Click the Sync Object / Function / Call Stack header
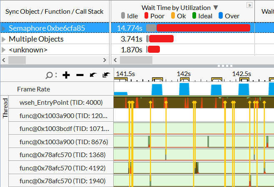The height and width of the screenshot is (187, 274). [55, 12]
